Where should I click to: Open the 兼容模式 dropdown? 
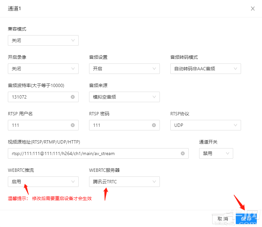[x=43, y=40]
